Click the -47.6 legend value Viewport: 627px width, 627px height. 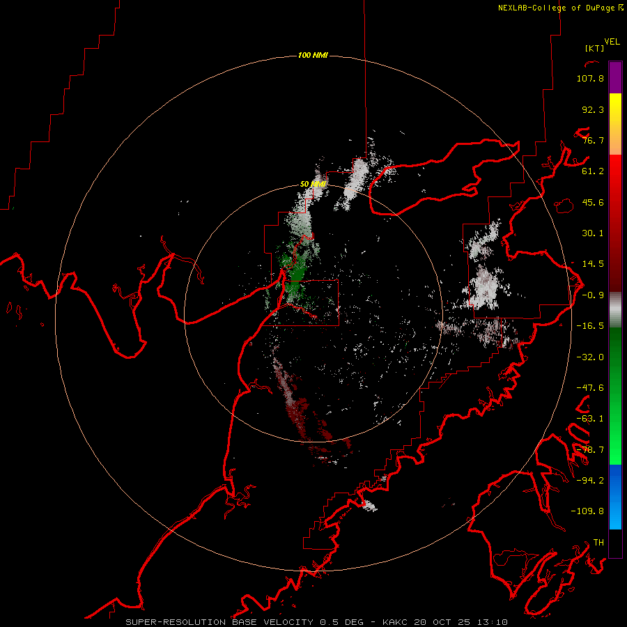pos(590,388)
